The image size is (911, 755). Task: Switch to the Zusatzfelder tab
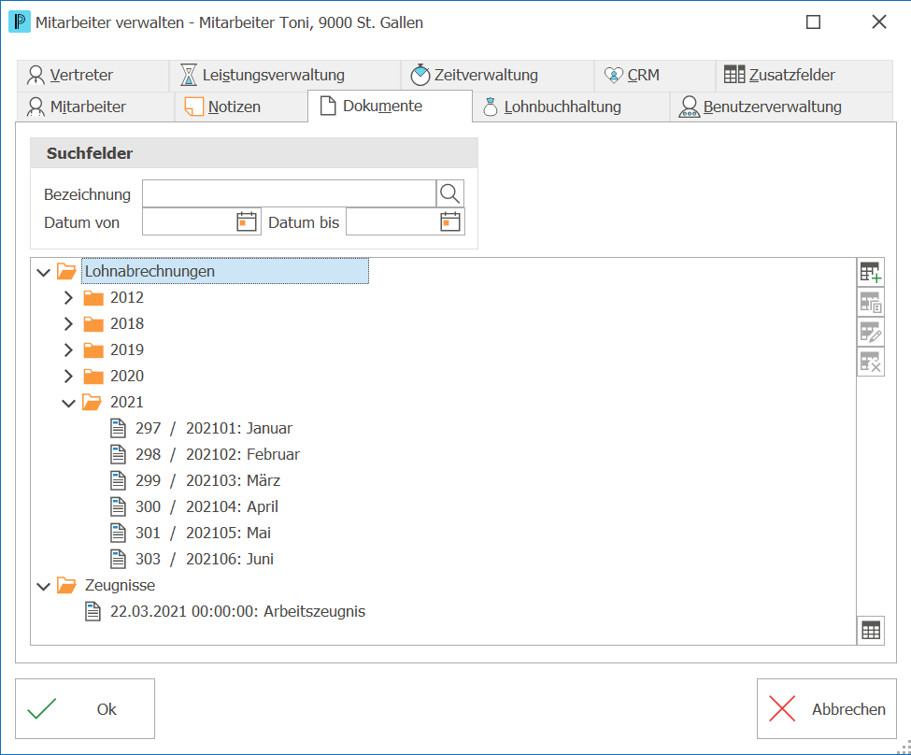click(804, 76)
